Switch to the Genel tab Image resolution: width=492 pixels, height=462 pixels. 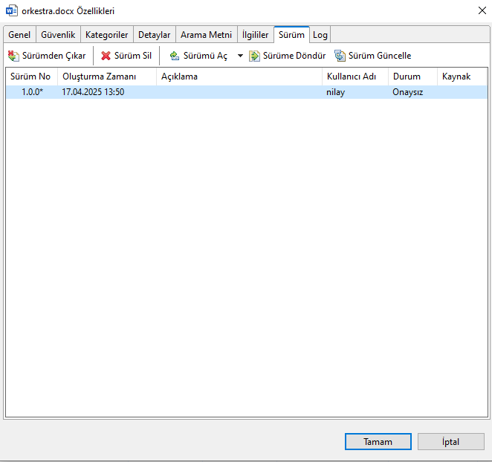coord(19,35)
